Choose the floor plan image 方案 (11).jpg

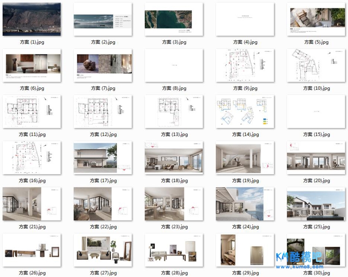[x=32, y=112]
